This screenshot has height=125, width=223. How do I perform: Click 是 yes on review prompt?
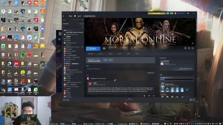coord(105,60)
